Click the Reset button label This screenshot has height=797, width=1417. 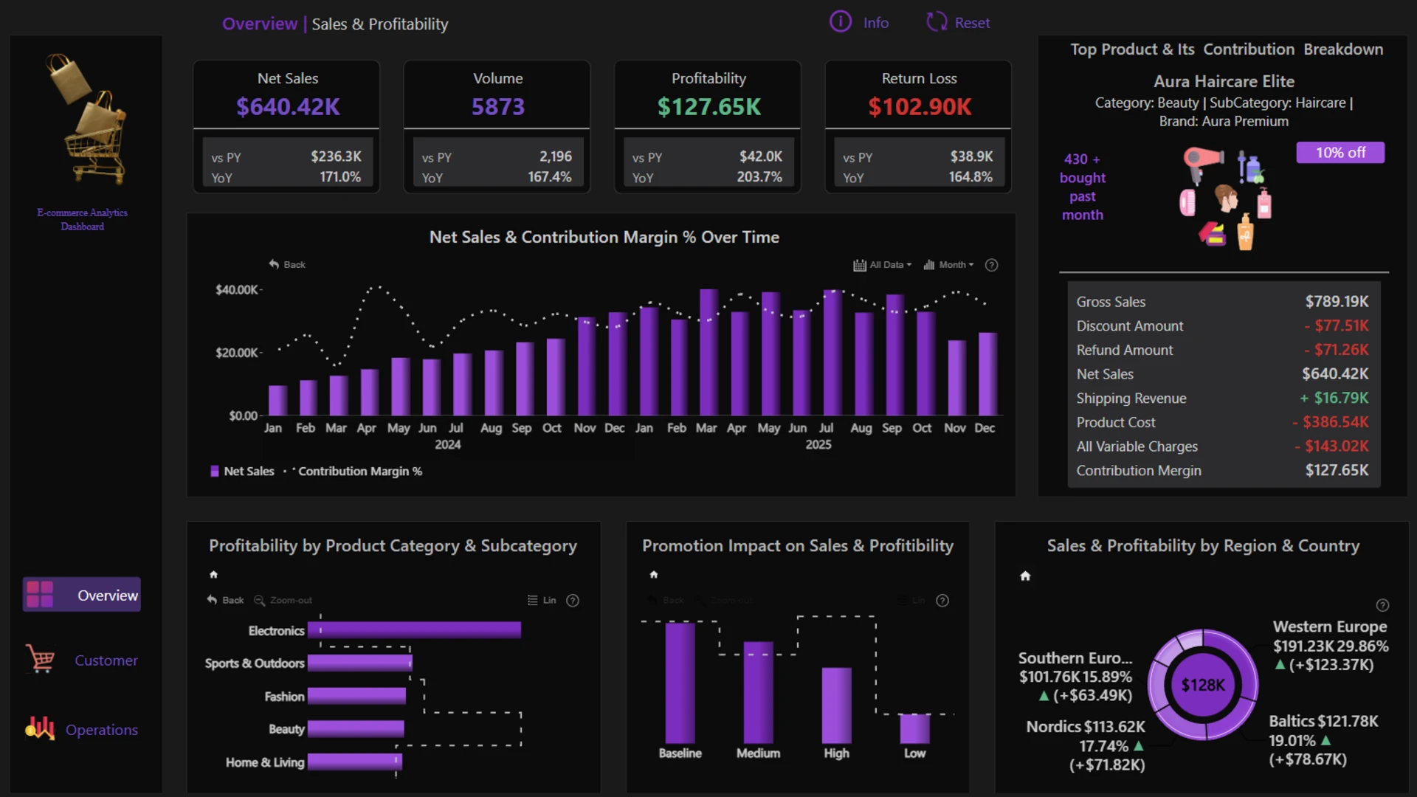pos(972,23)
